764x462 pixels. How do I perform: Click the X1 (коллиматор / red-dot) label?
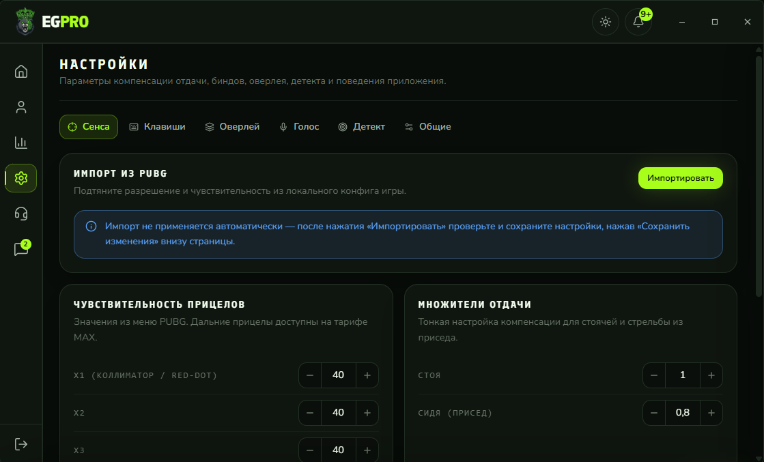145,375
